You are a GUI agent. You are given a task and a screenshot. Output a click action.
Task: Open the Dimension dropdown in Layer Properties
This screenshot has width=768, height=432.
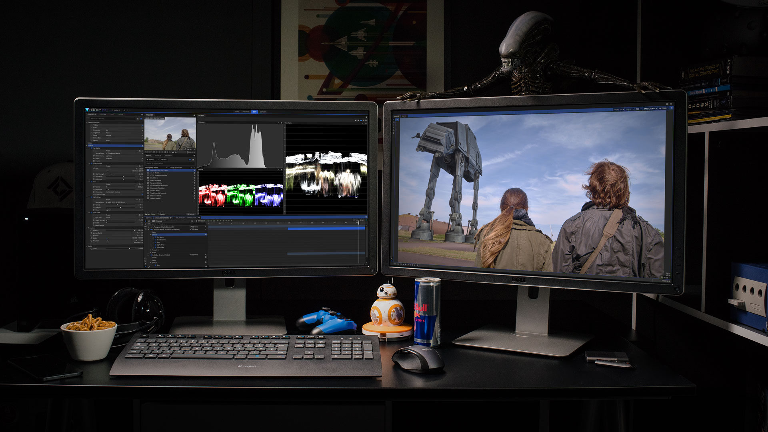[124, 130]
